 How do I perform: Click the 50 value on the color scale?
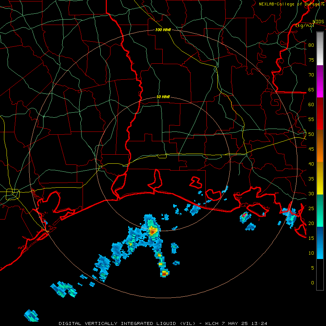coord(311,134)
